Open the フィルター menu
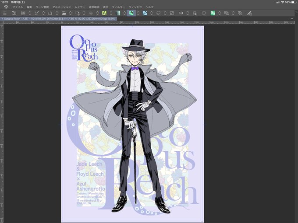The height and width of the screenshot is (223, 298). coord(119,7)
